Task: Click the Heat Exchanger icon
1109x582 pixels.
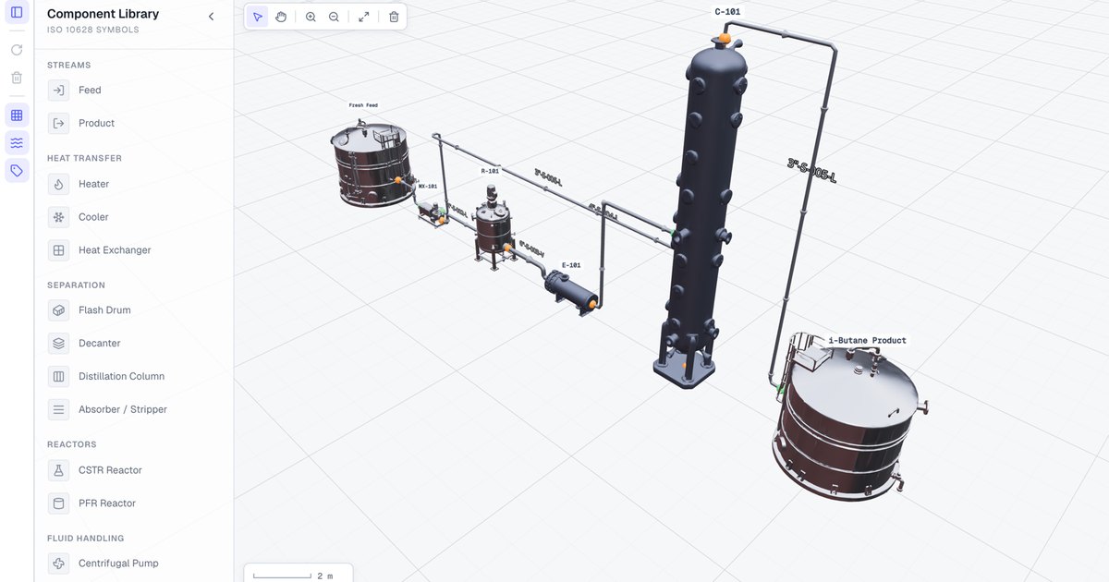Action: point(58,250)
